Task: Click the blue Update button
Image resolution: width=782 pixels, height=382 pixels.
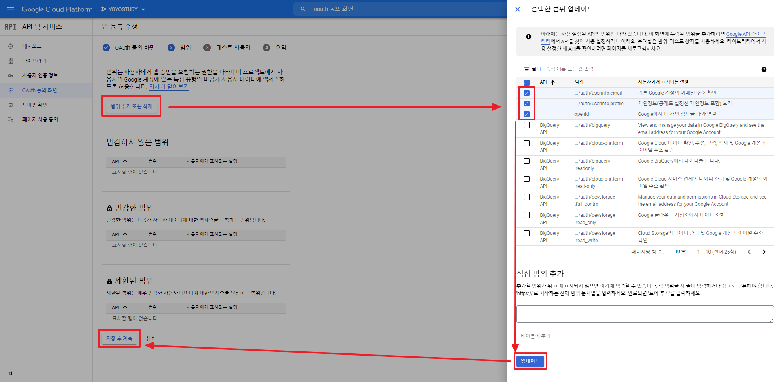Action: (x=530, y=361)
